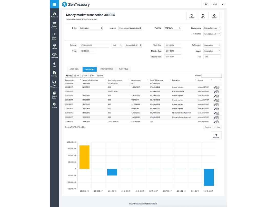Click the Save button
Screen dimensions: 277x207
[203, 16]
